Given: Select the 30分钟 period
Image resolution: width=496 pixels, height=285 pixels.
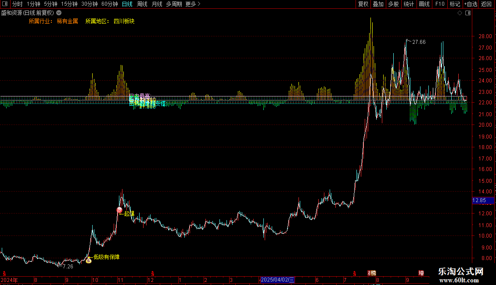Looking at the screenshot, I should (x=90, y=4).
